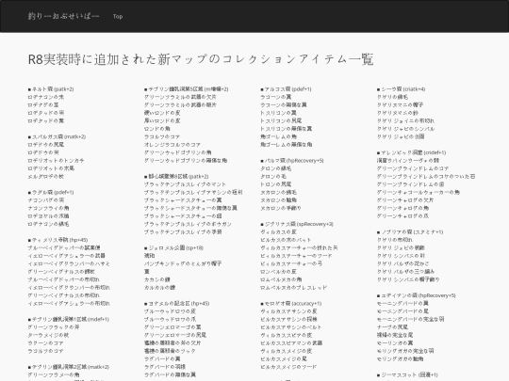Select the section header ending in (sp+18)
Viewport: 509px width, 381px height.
[173, 247]
